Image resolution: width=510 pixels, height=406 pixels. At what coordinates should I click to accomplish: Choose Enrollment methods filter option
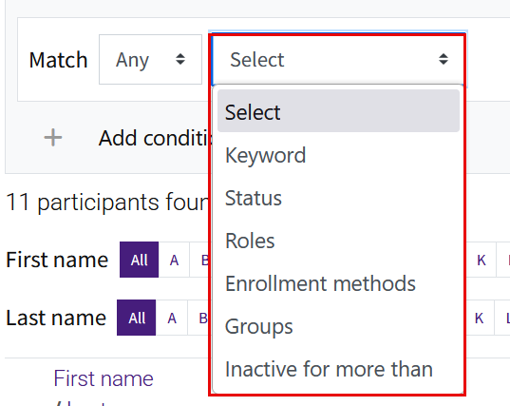pyautogui.click(x=338, y=283)
